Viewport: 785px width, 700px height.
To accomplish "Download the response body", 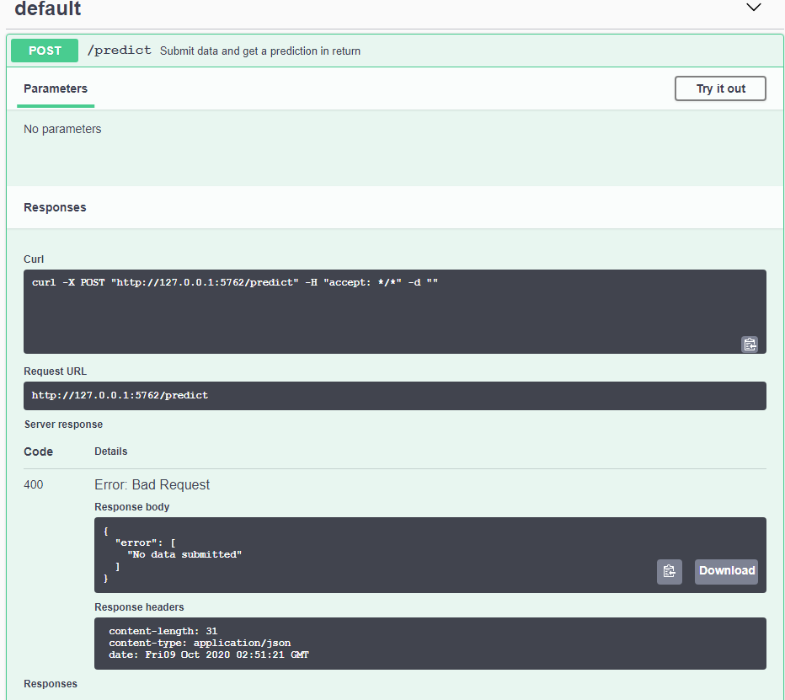I will pyautogui.click(x=726, y=571).
